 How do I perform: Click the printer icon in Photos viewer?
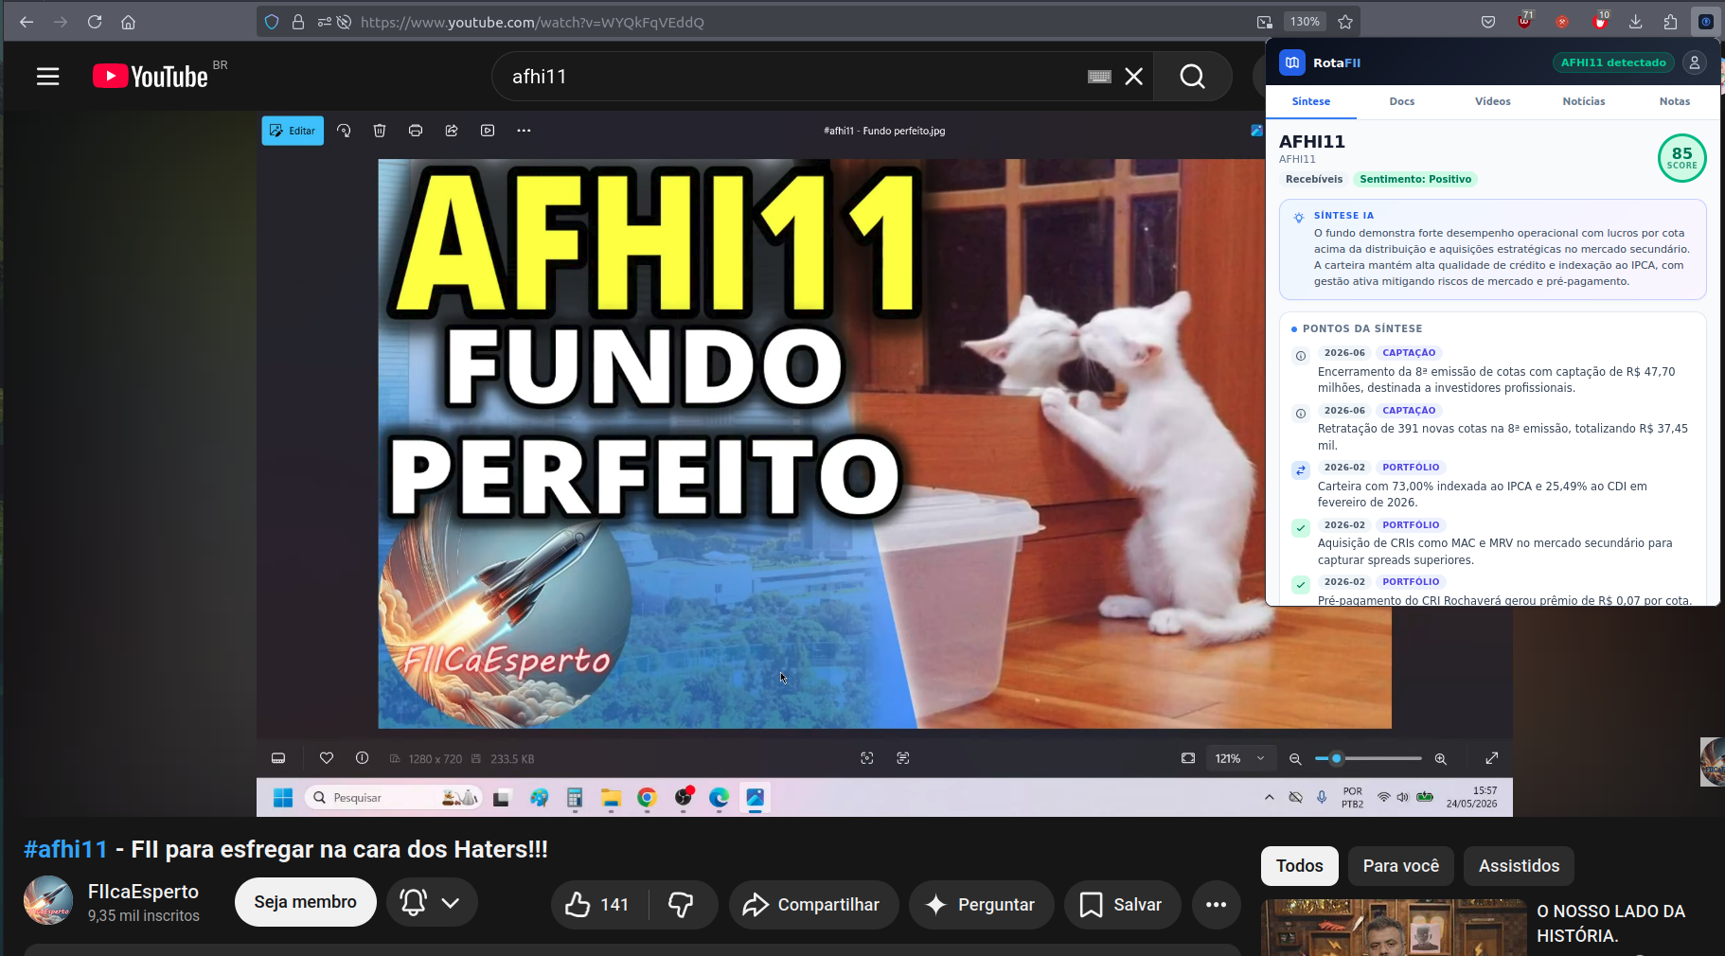(416, 131)
